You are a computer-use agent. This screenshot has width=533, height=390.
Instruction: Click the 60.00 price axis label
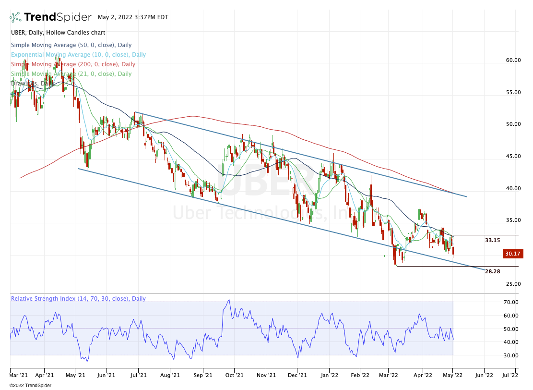(513, 61)
